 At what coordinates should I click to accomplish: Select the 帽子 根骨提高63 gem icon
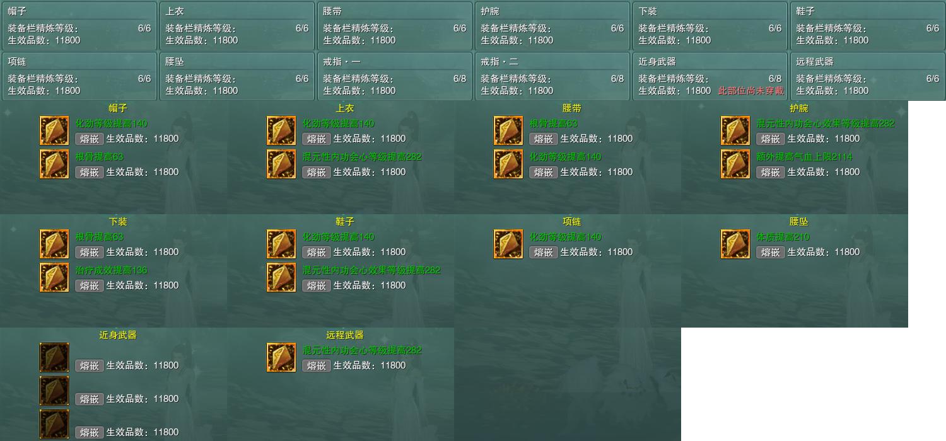(x=54, y=164)
